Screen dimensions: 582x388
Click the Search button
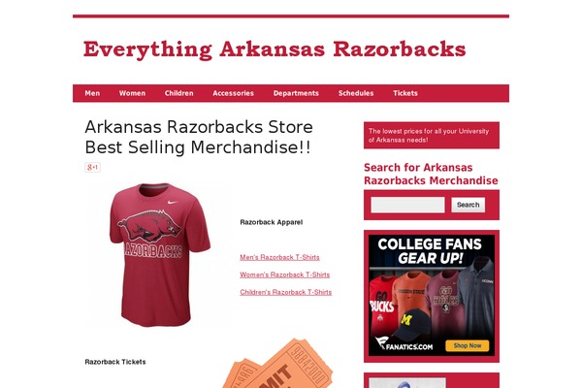click(x=469, y=205)
